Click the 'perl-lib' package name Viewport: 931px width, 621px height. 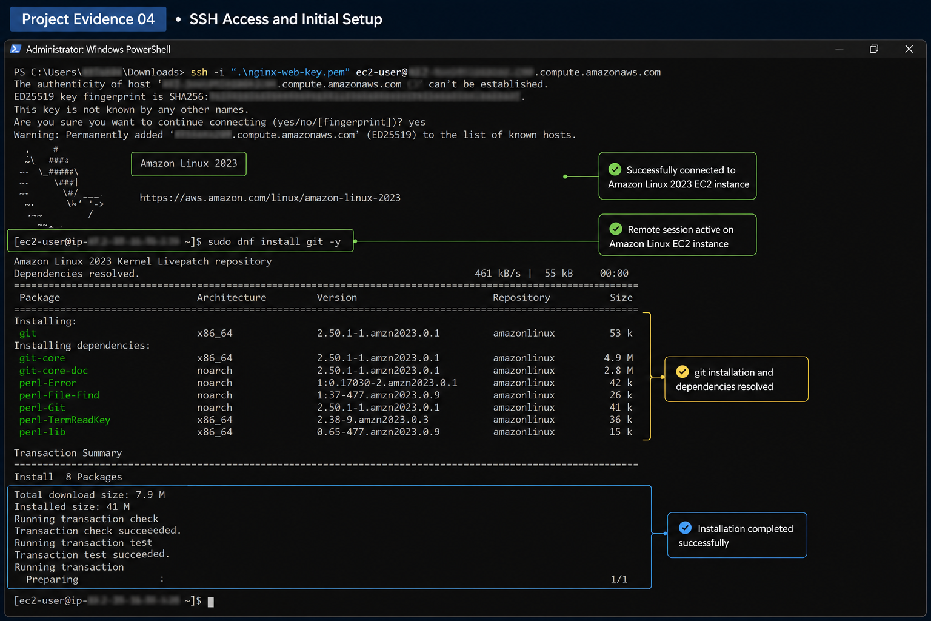42,432
